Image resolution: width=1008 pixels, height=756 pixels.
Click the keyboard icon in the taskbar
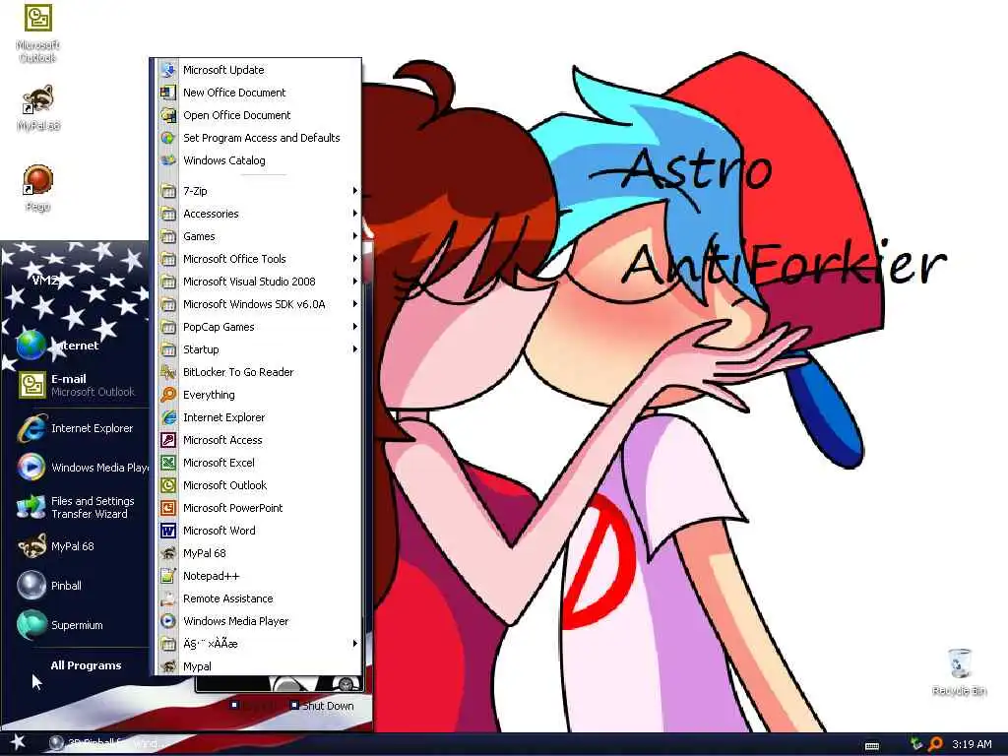(872, 746)
